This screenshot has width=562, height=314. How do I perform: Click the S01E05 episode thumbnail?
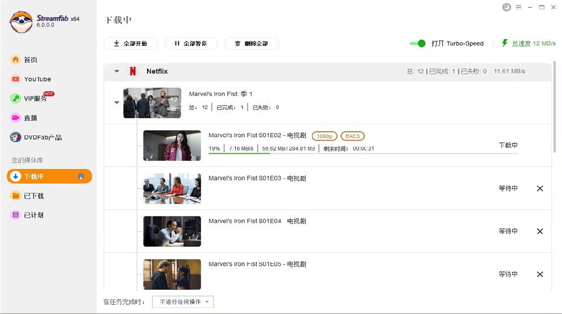[172, 274]
